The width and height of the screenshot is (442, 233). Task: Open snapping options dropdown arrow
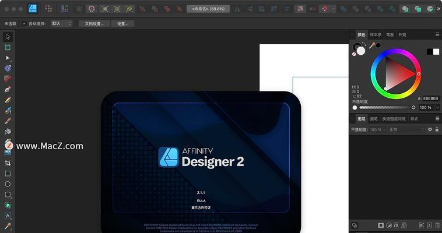pos(333,9)
